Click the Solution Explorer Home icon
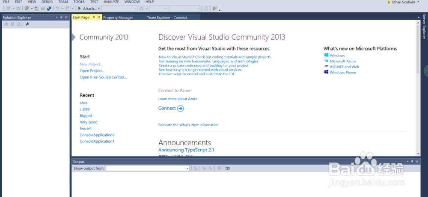The width and height of the screenshot is (428, 197). [x=18, y=24]
